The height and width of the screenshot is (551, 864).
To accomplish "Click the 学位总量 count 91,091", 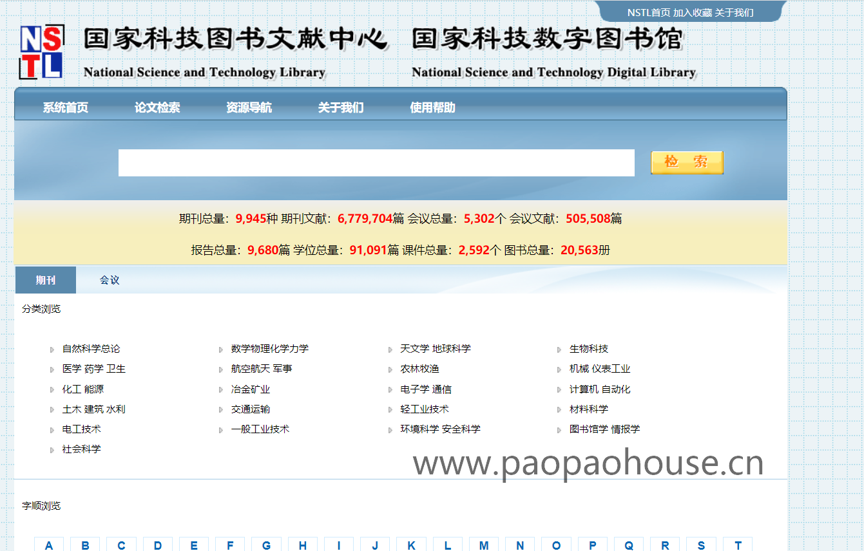I will click(368, 250).
